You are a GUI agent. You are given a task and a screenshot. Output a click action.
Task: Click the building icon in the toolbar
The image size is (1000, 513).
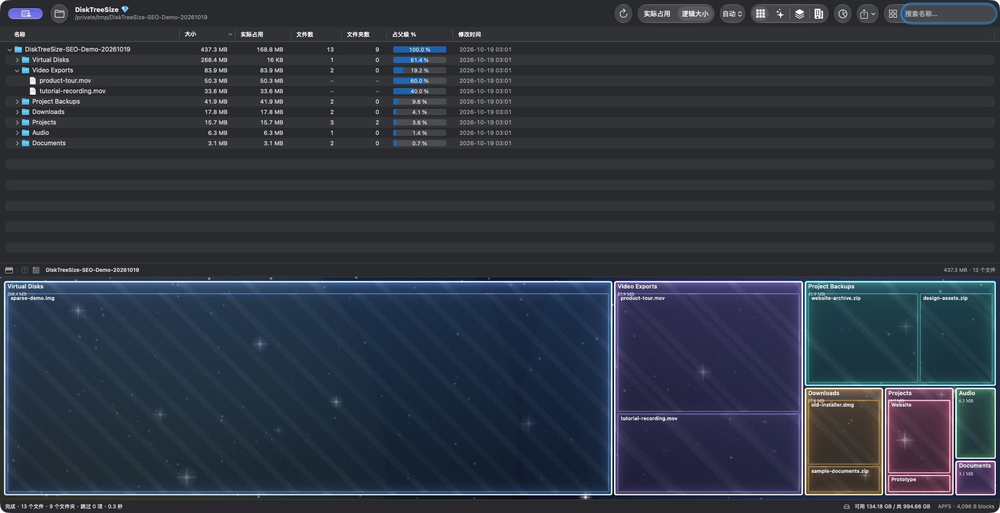coord(819,14)
